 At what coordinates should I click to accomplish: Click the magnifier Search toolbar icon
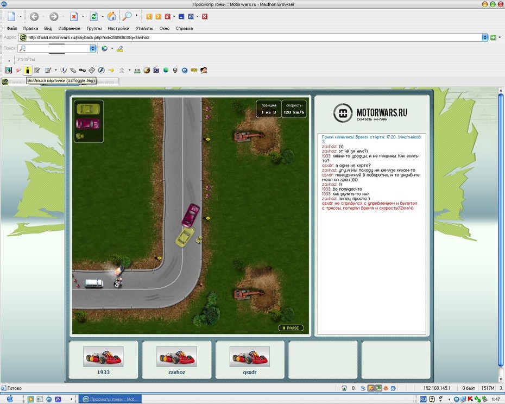coord(127,16)
